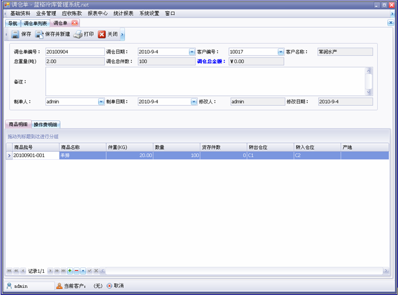Click the remarks scrollbar down arrow
398x295 pixels.
369,92
